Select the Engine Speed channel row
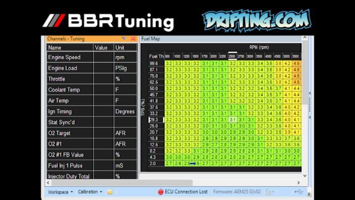 (x=69, y=57)
